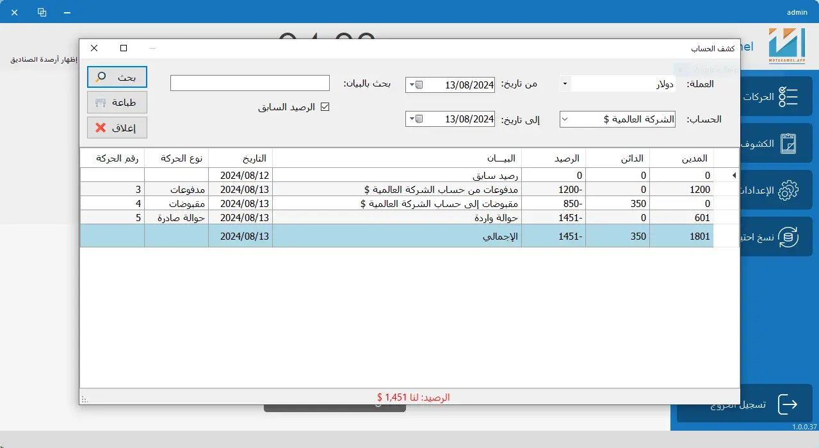
Task: Click the 1801 total debit cell
Action: pyautogui.click(x=681, y=236)
